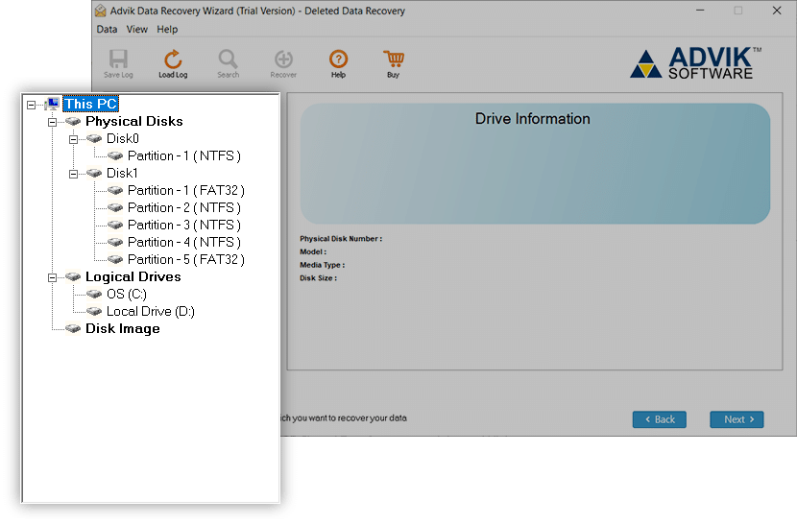This screenshot has width=797, height=524.
Task: Click the drive icon beside Logical Drives
Action: coord(73,277)
